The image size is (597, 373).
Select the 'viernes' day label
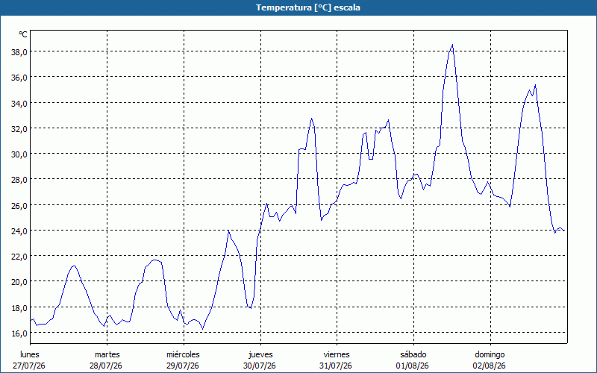[337, 354]
